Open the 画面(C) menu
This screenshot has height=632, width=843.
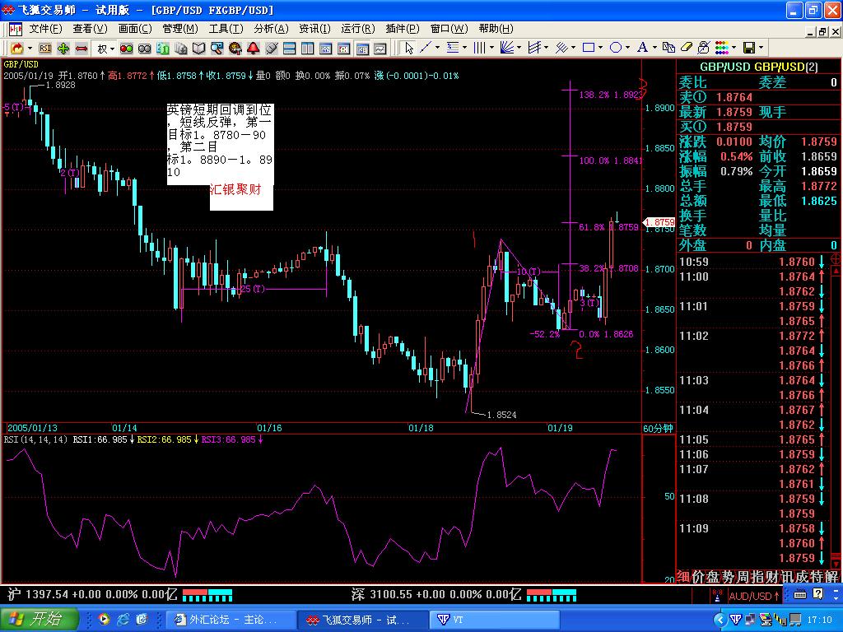pyautogui.click(x=135, y=29)
